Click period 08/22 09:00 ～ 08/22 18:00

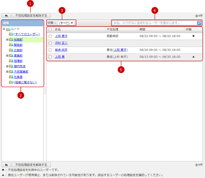160,36
